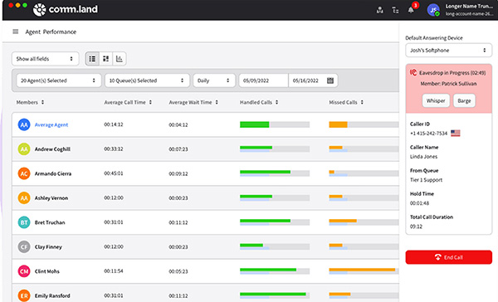
Task: Click the hold time value 00:01:48
Action: click(419, 203)
